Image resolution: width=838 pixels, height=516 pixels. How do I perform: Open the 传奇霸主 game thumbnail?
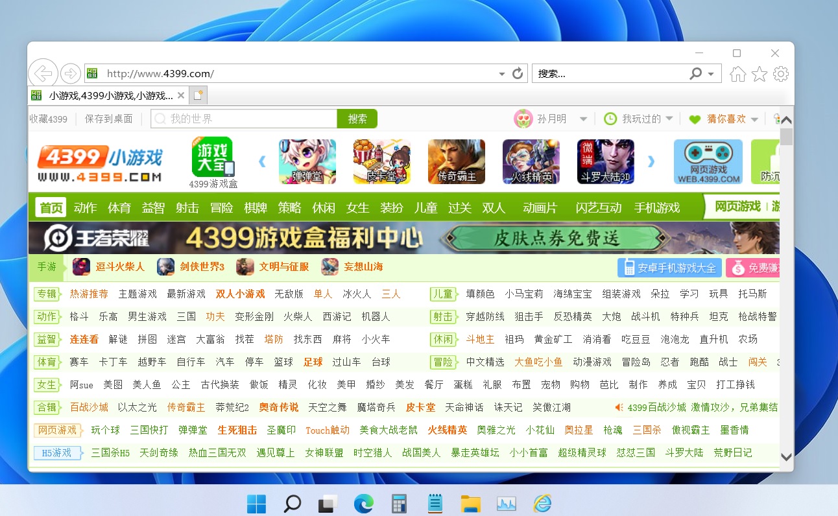pos(457,161)
